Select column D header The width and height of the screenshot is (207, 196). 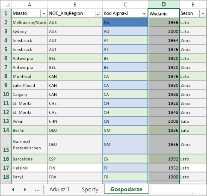(x=164, y=4)
